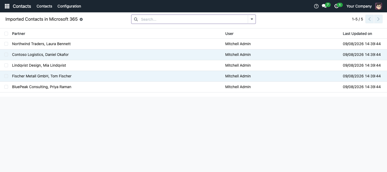Click Imported Contacts in Microsoft 365 title
The height and width of the screenshot is (172, 387).
coord(41,19)
